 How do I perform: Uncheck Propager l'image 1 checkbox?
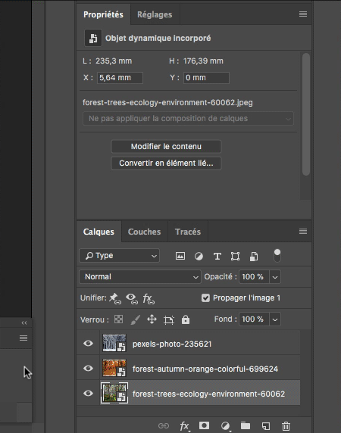point(205,298)
